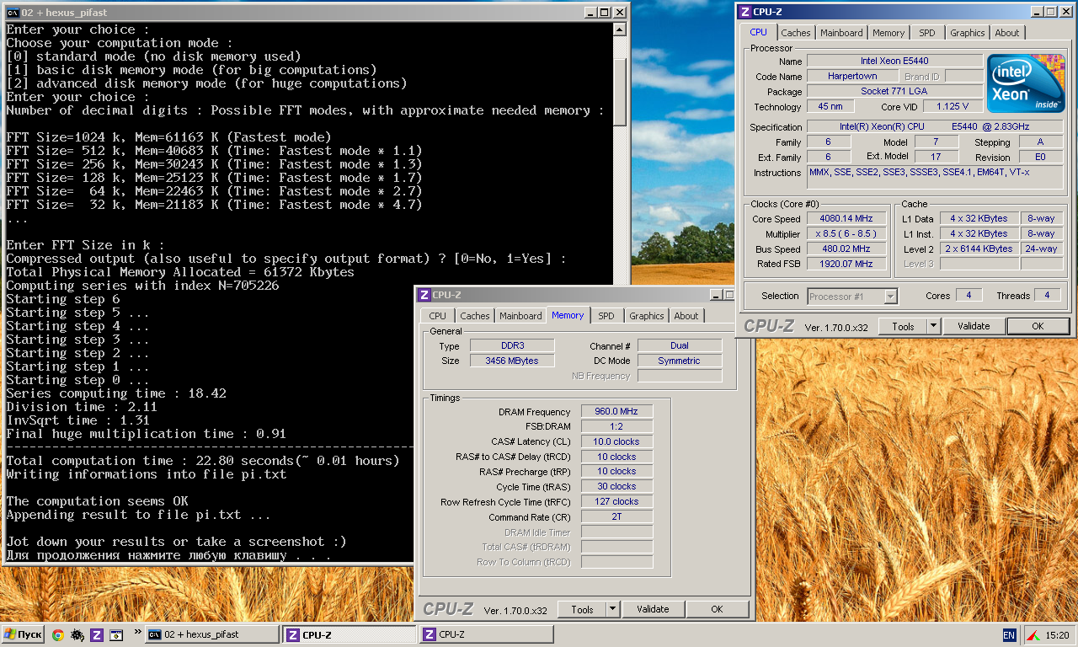Click Validate in CPU-Z CPU window
The image size is (1078, 647).
pos(974,326)
